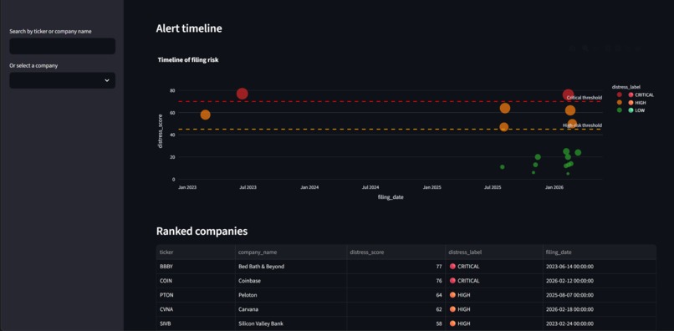Image resolution: width=674 pixels, height=331 pixels.
Task: Click the CRITICAL label in the BBBY row
Action: point(494,267)
